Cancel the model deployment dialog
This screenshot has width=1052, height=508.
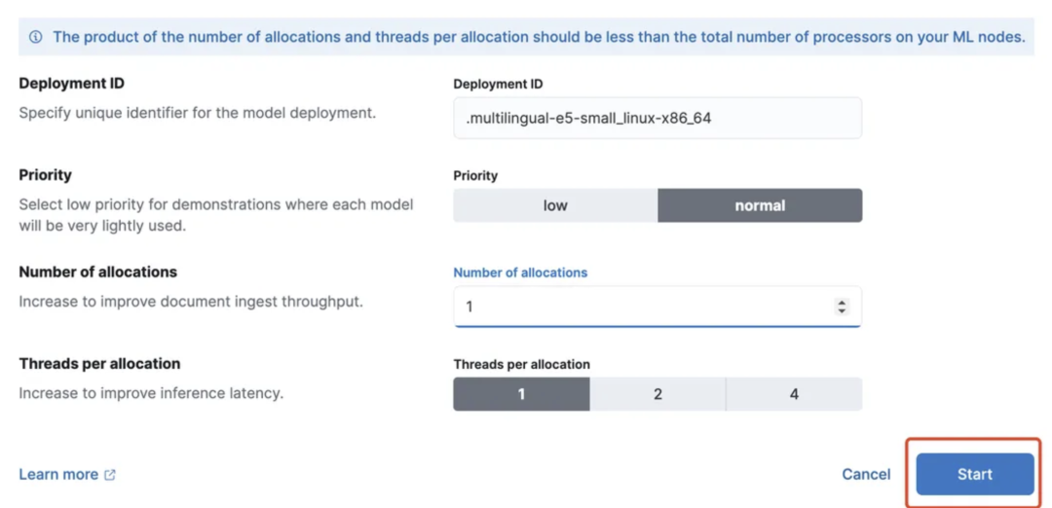tap(866, 475)
